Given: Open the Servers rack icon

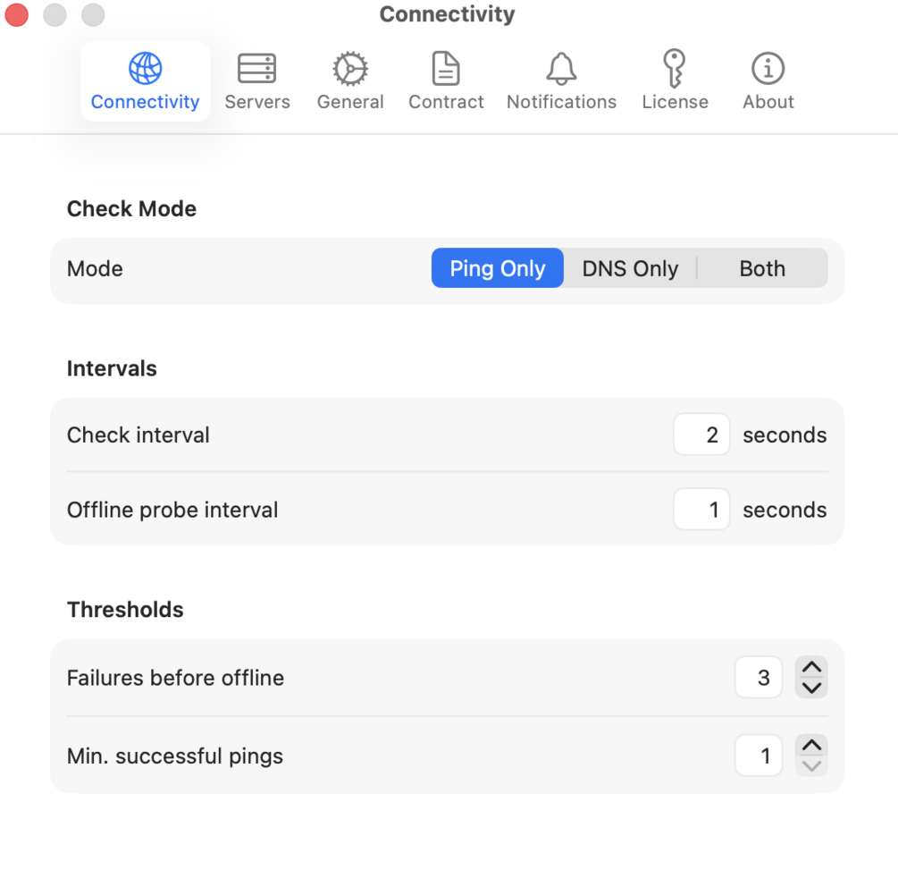Looking at the screenshot, I should (256, 68).
